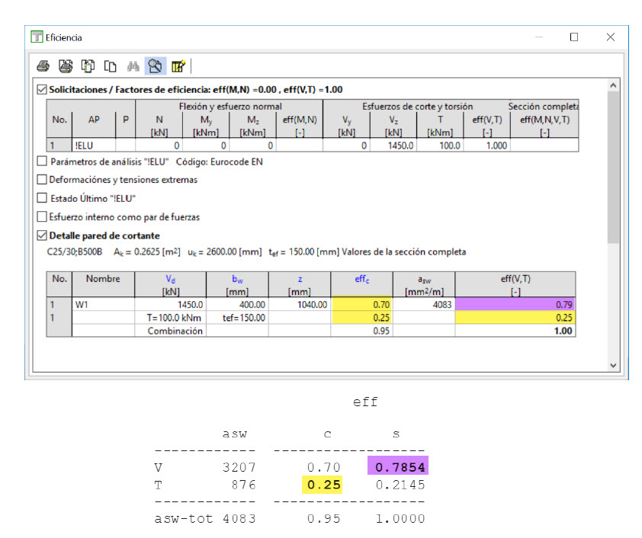The height and width of the screenshot is (538, 642).
Task: Click the yellow eff_c 0.70 cell
Action: (362, 304)
